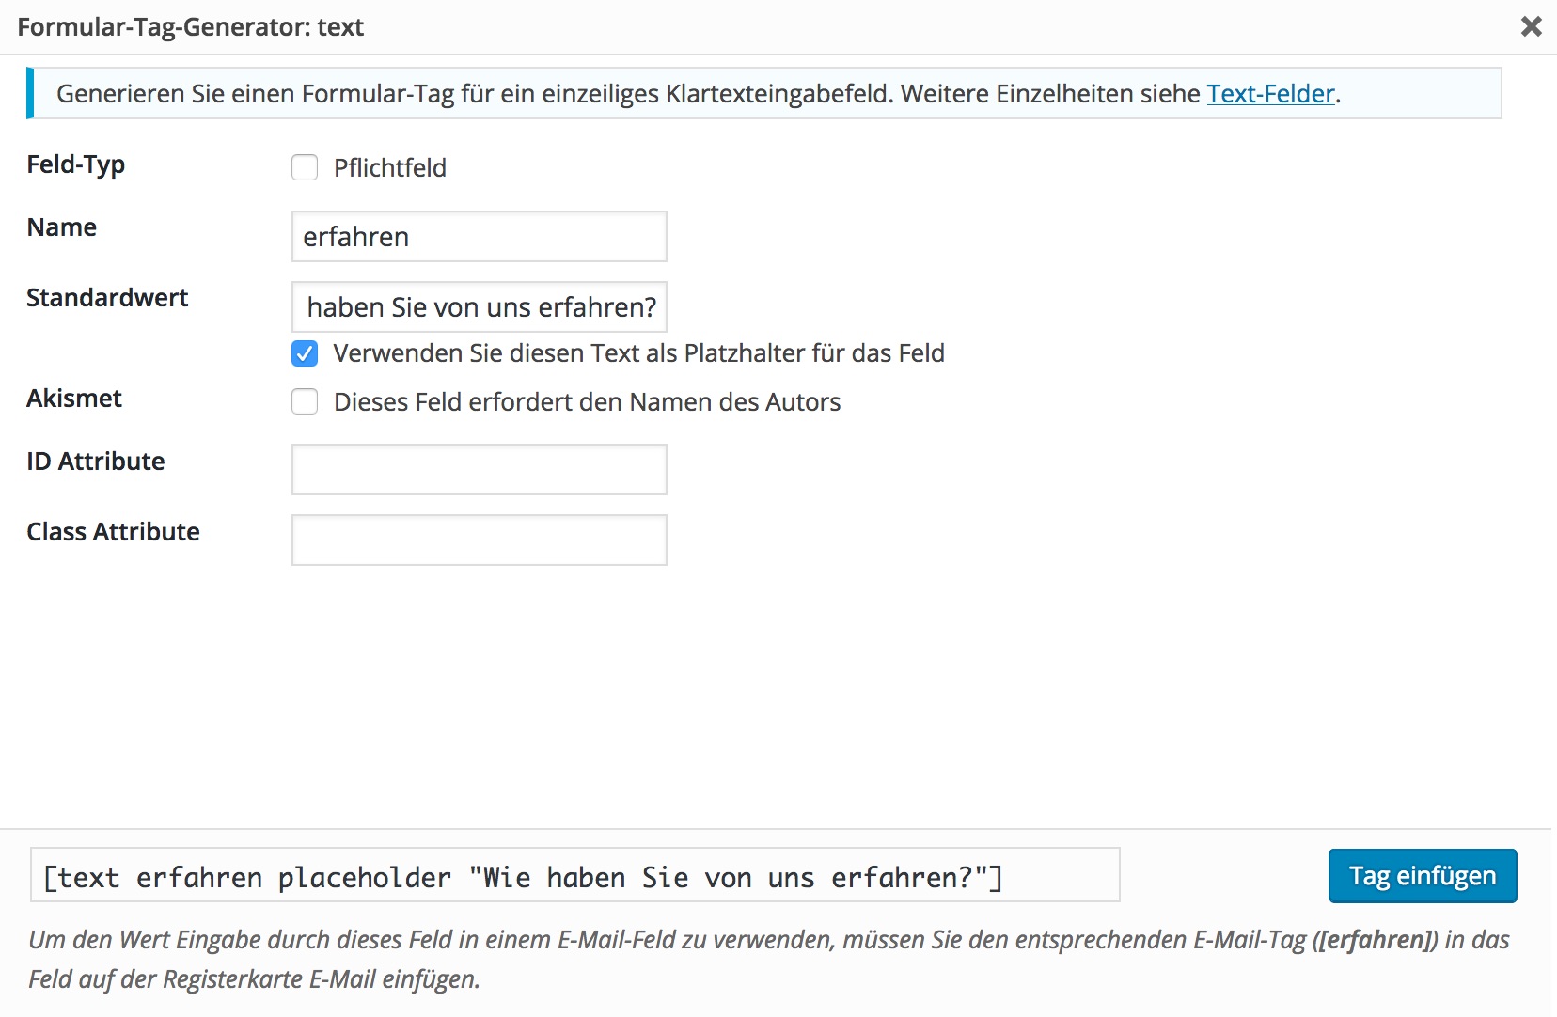This screenshot has width=1557, height=1017.
Task: Uncheck the use-as-placeholder checkbox
Action: [305, 353]
